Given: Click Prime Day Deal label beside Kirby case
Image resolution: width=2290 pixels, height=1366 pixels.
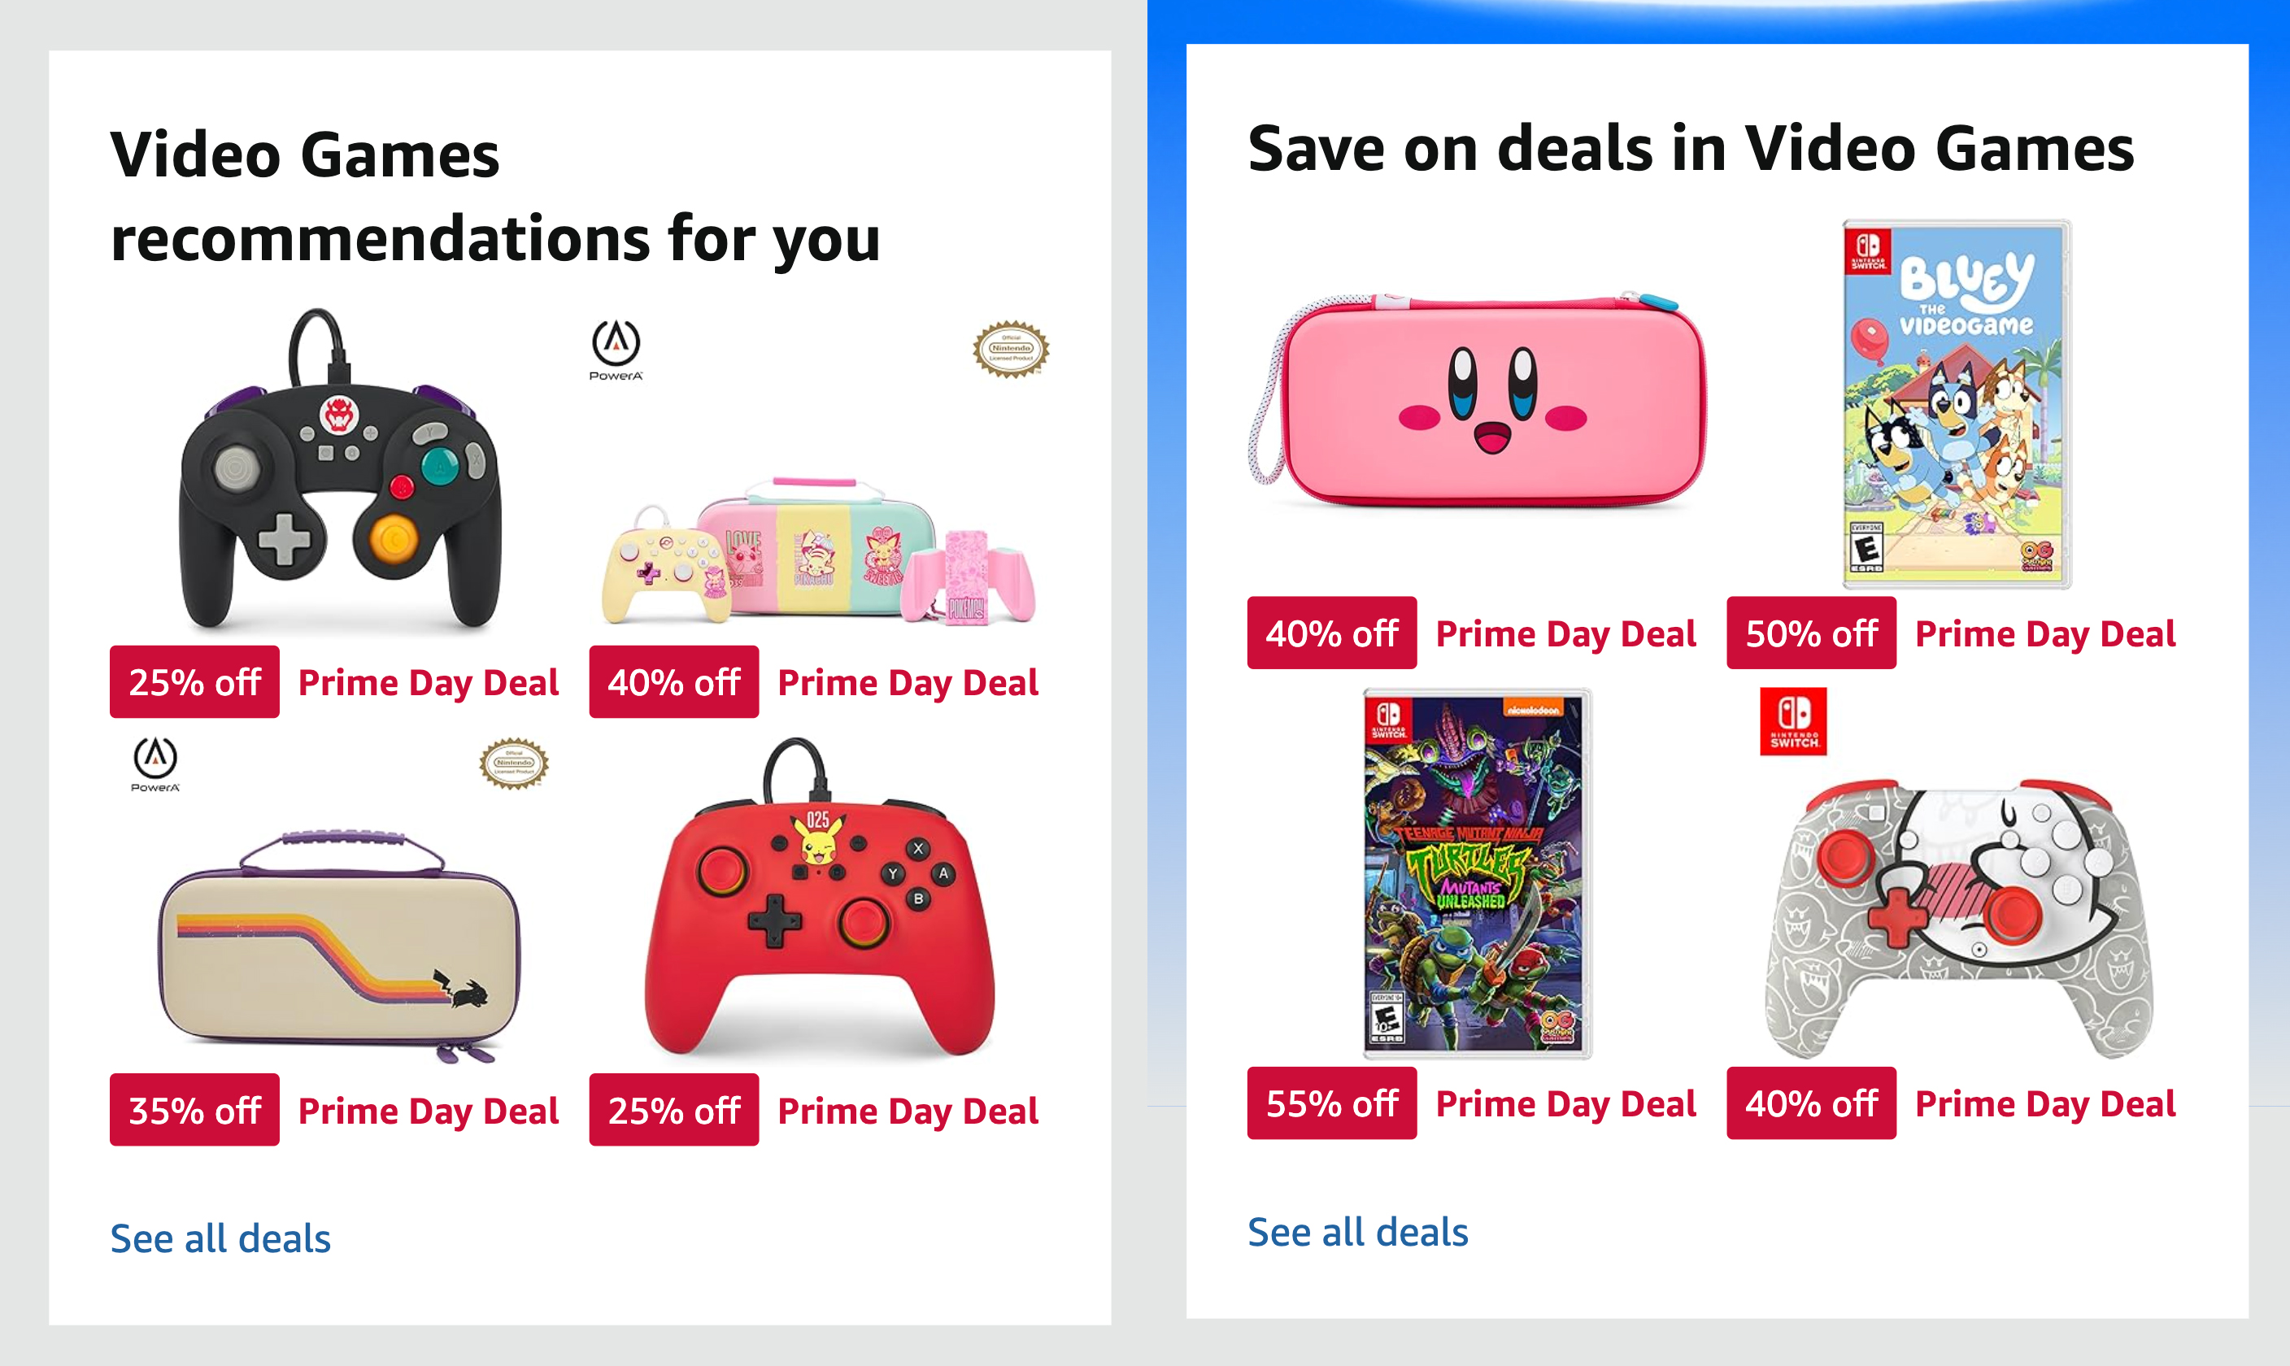Looking at the screenshot, I should 1565,633.
